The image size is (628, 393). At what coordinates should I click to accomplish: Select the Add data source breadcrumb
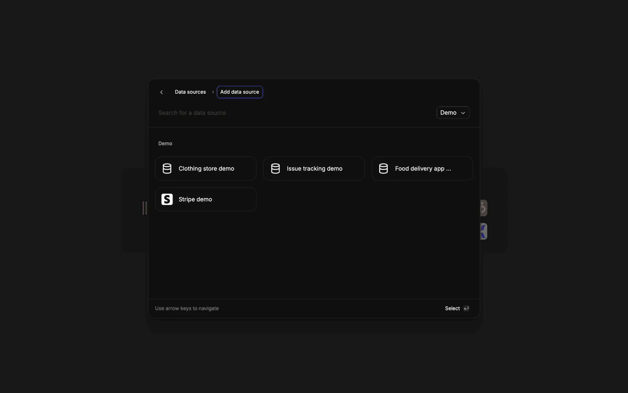coord(239,92)
